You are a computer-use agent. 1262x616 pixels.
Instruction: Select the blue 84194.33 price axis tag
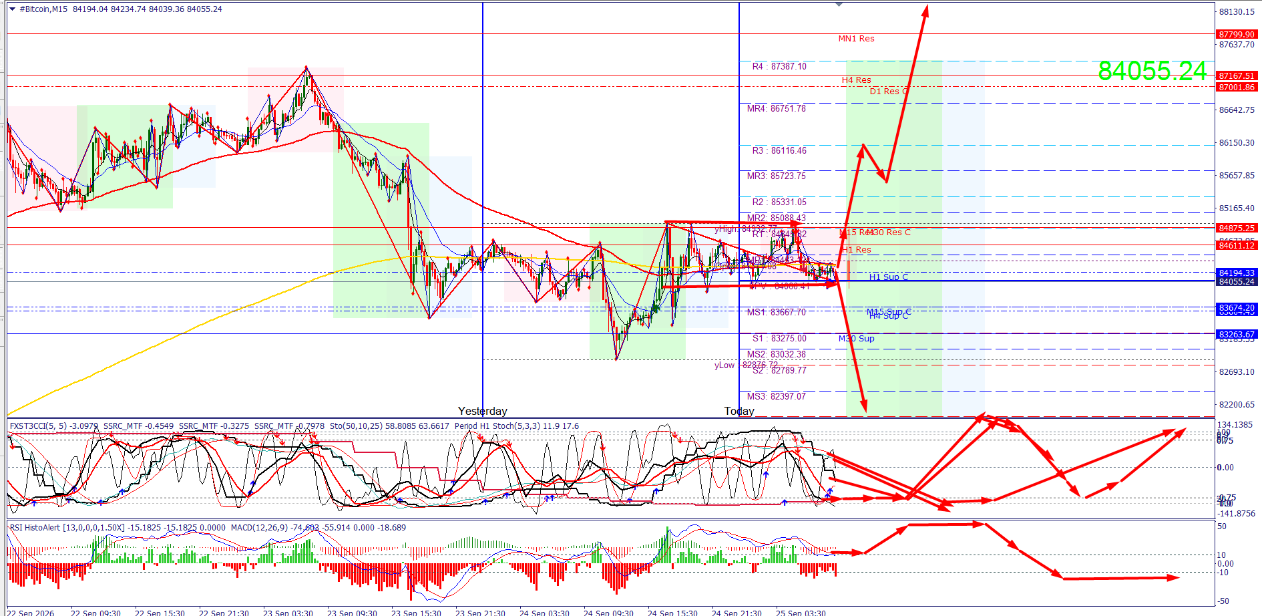tap(1237, 273)
